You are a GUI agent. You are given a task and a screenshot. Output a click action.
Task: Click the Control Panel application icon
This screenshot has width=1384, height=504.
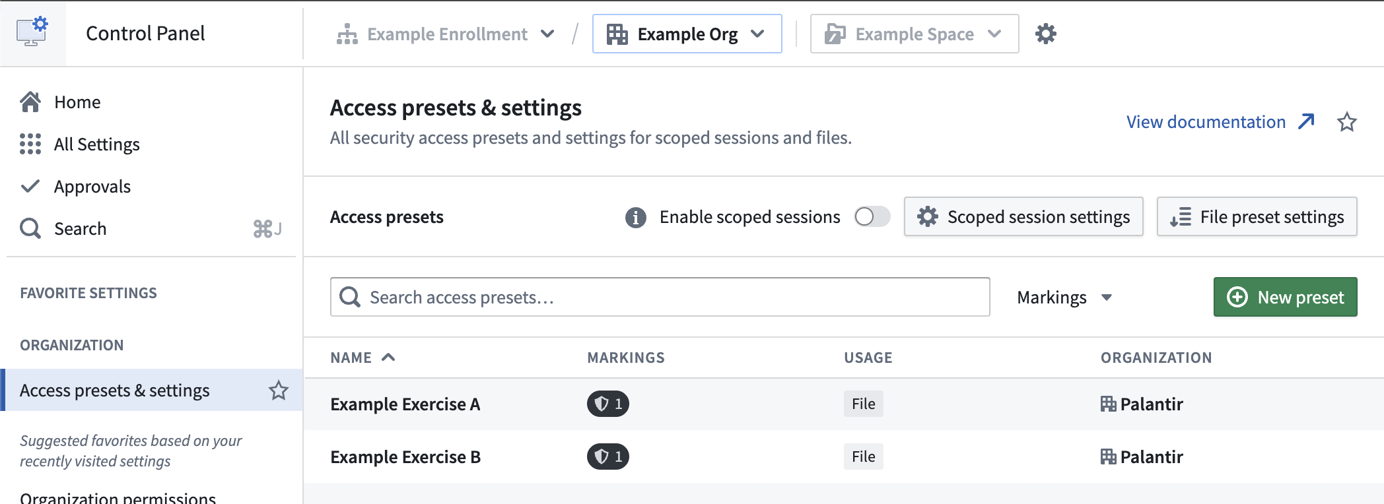pos(32,32)
